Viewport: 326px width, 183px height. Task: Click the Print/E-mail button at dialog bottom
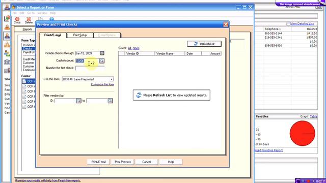point(98,162)
